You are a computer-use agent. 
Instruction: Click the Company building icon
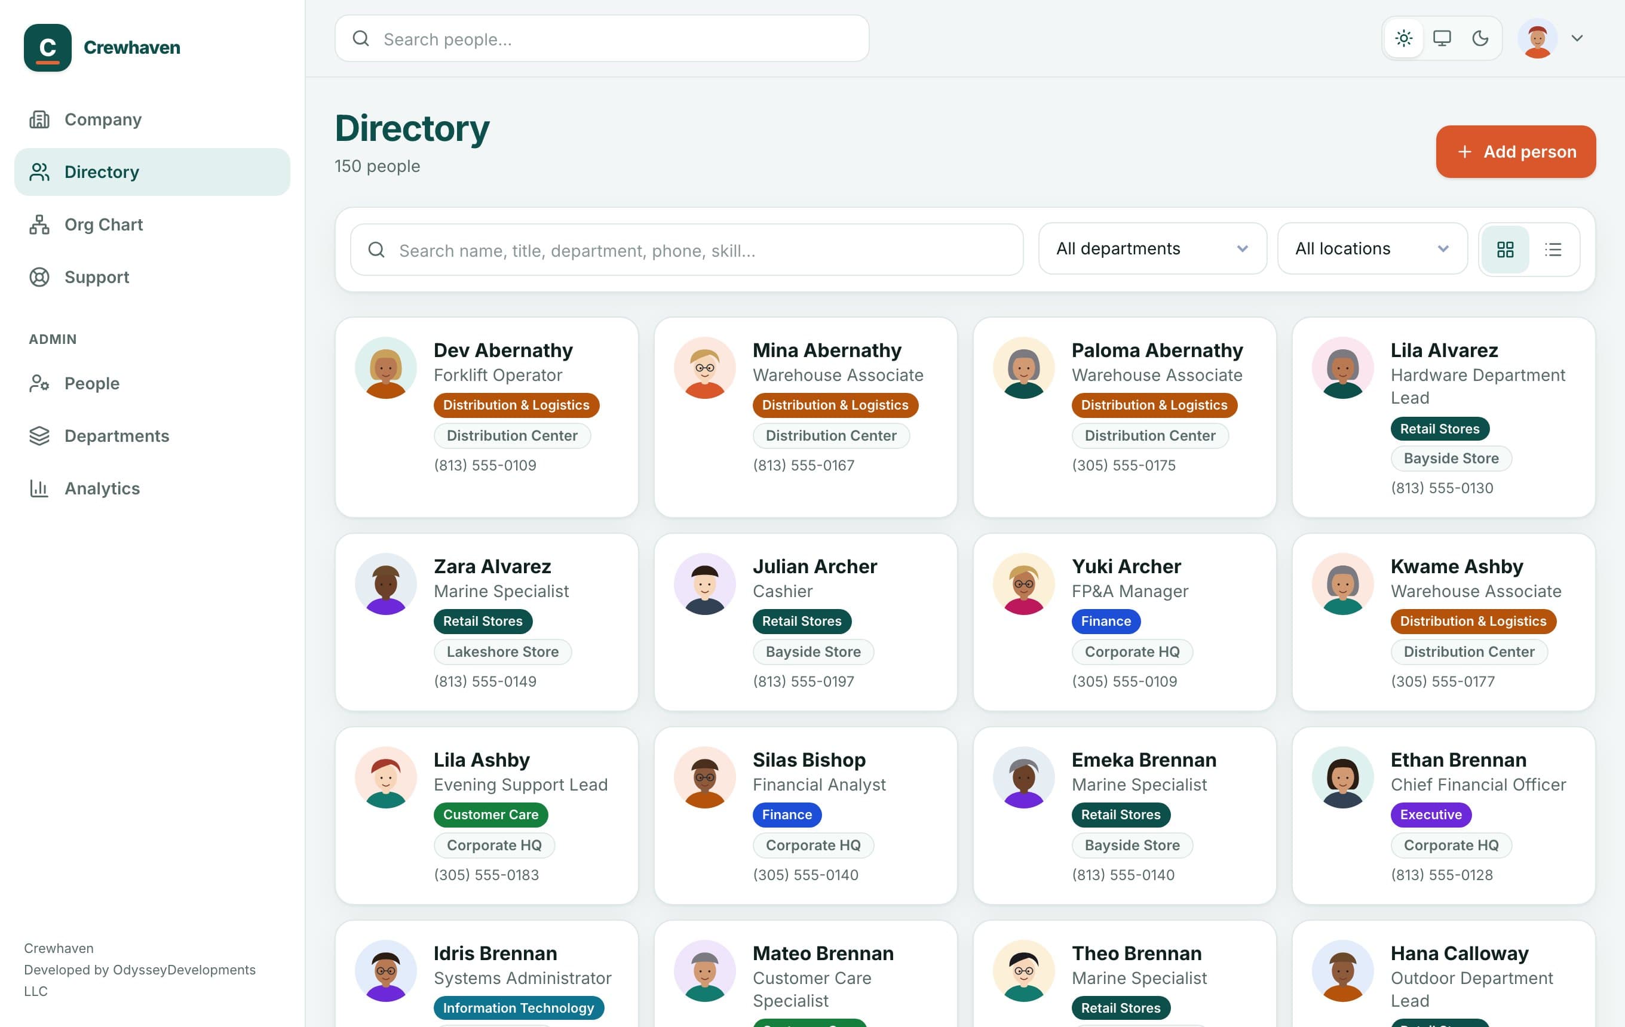click(x=39, y=119)
